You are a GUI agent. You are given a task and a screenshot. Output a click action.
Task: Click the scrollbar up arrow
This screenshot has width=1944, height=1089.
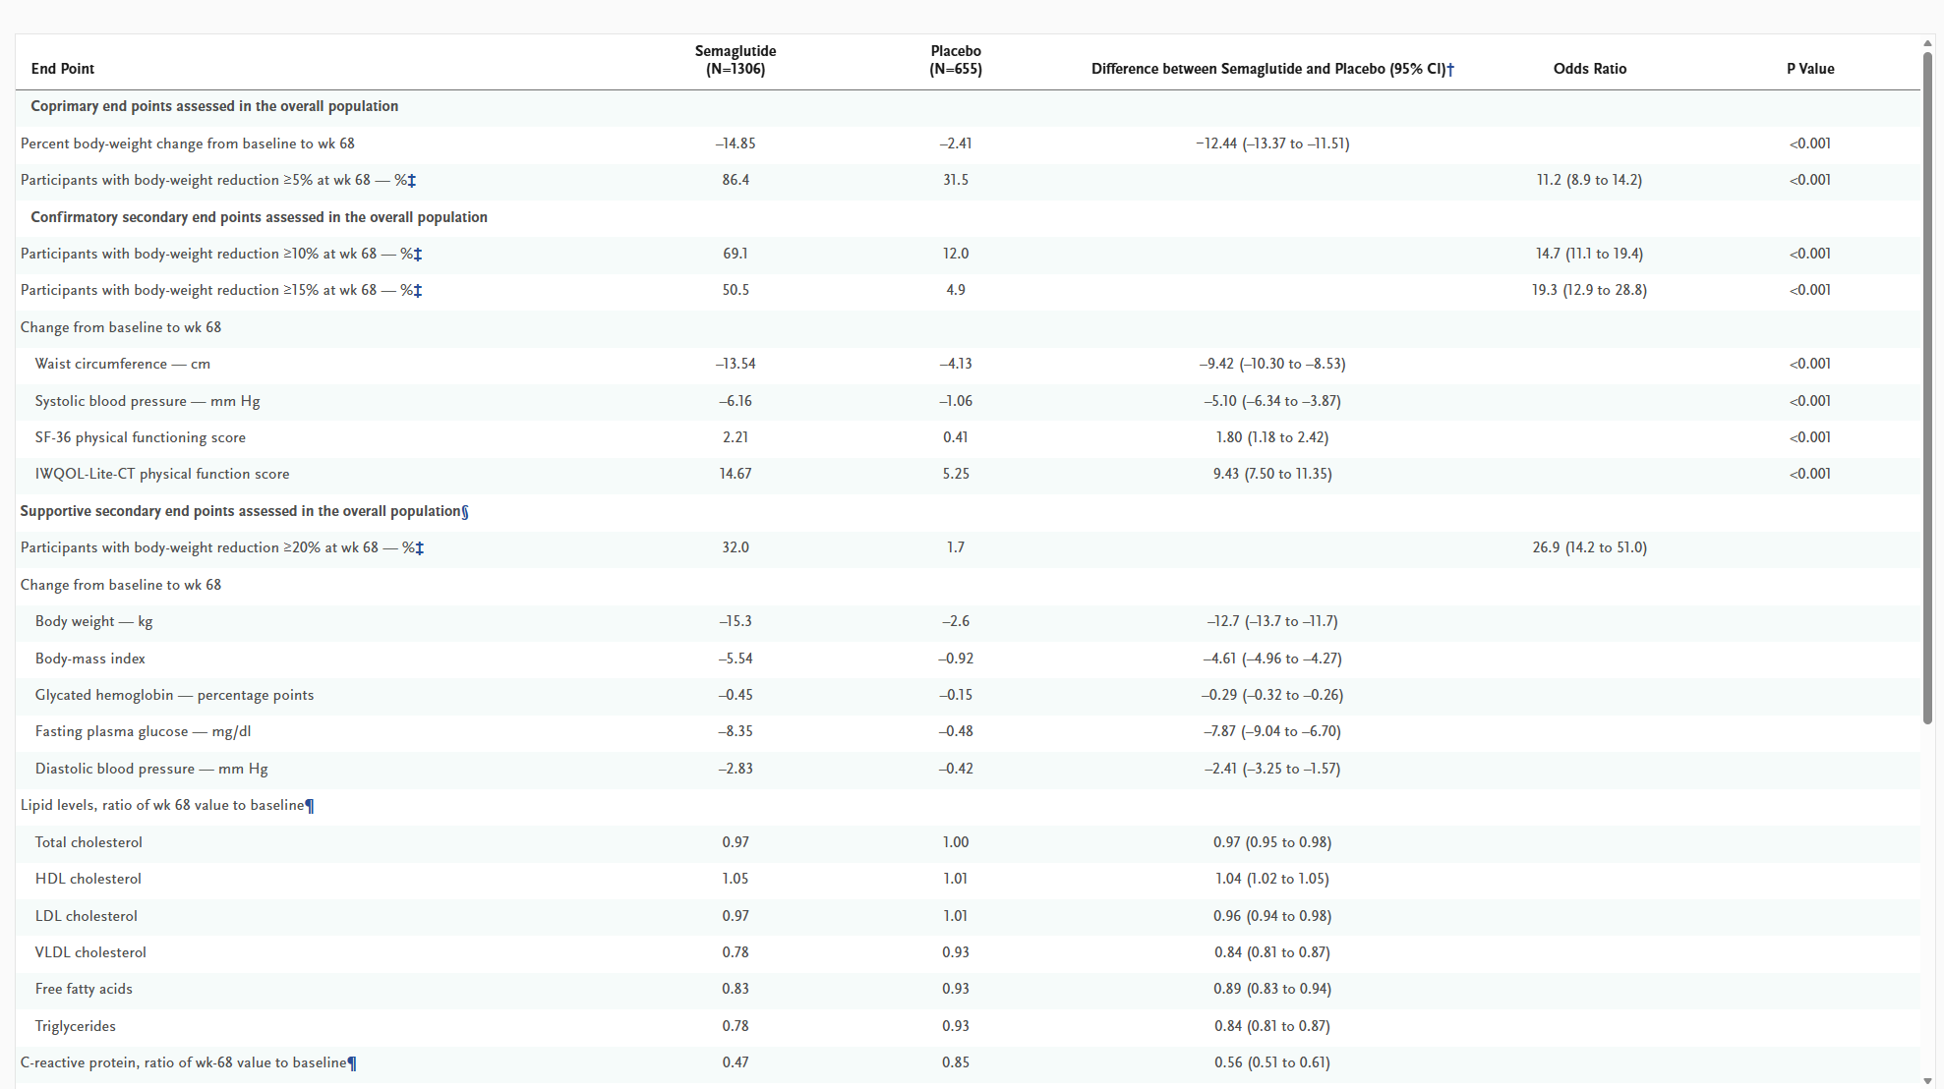click(x=1926, y=42)
